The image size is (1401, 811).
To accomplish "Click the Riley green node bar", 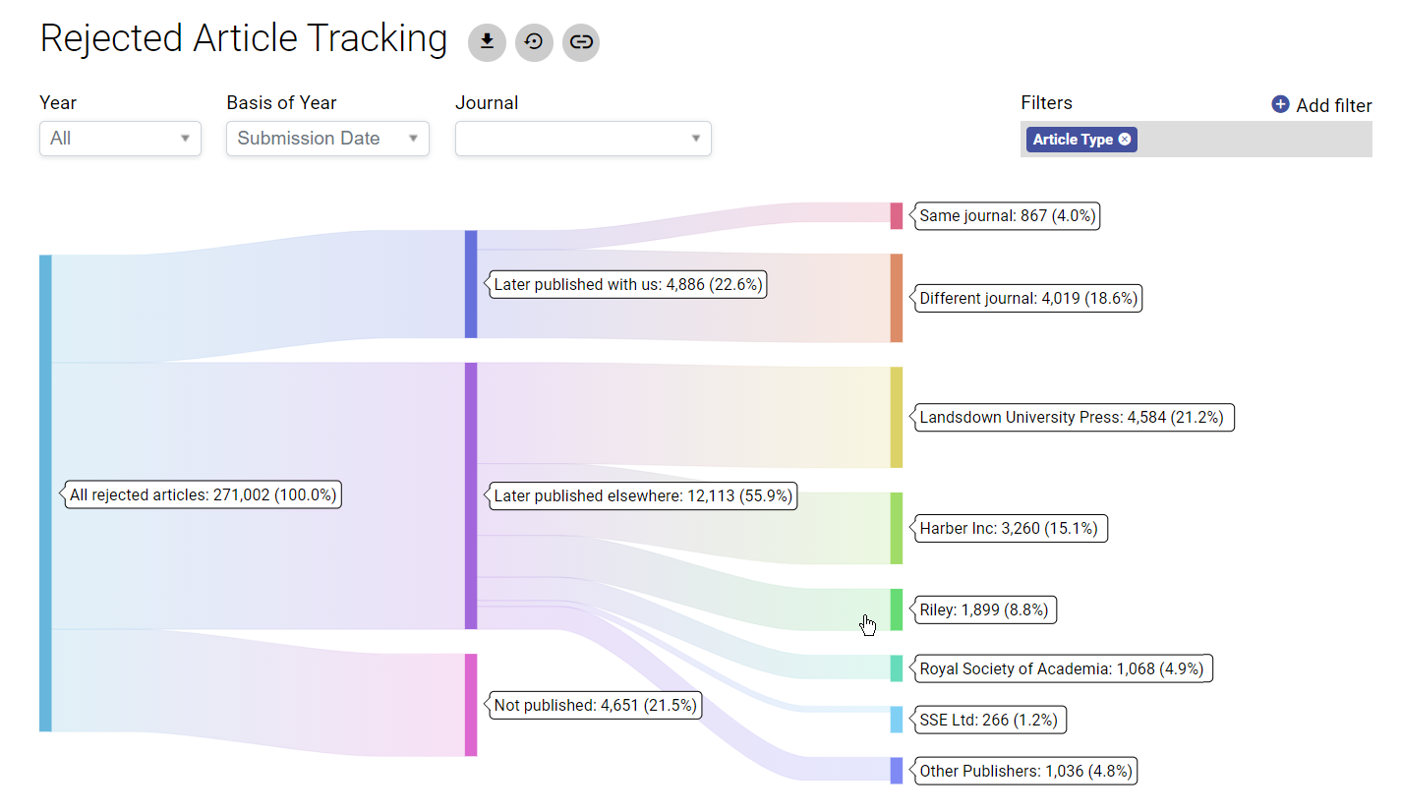I will point(896,609).
